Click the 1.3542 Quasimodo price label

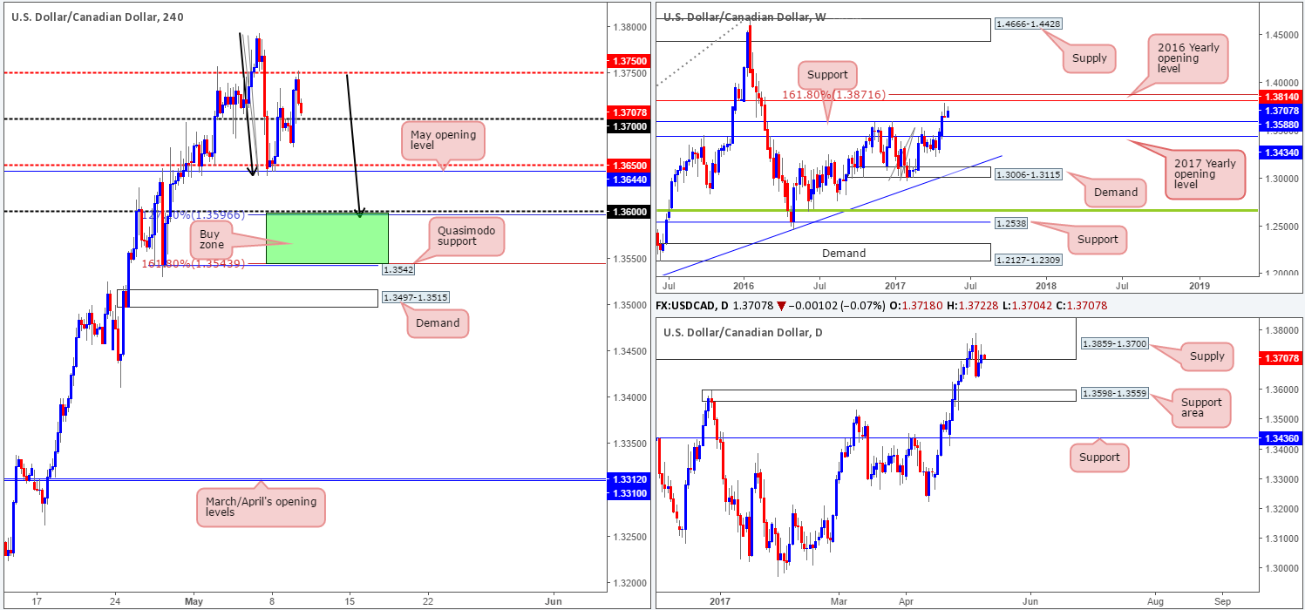click(x=397, y=270)
